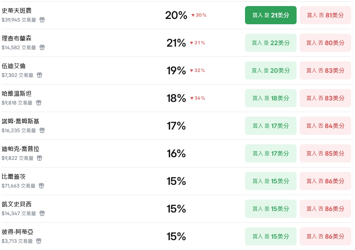
Task: Click the gift icon beside 凱文史貝西
Action: (42, 213)
